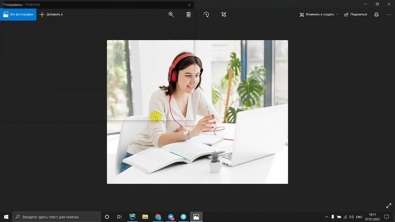The image size is (395, 222).
Task: Delete the photo with trash icon
Action: coord(189,14)
